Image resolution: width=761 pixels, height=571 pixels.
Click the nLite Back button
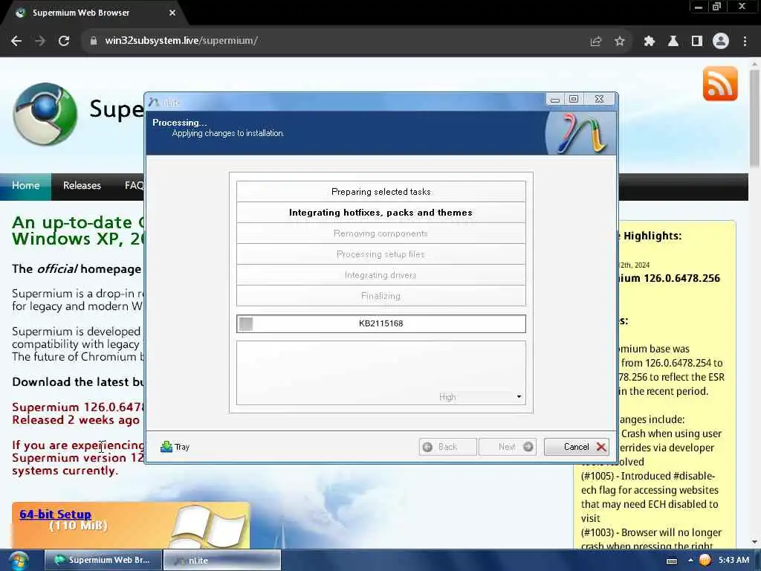(447, 447)
